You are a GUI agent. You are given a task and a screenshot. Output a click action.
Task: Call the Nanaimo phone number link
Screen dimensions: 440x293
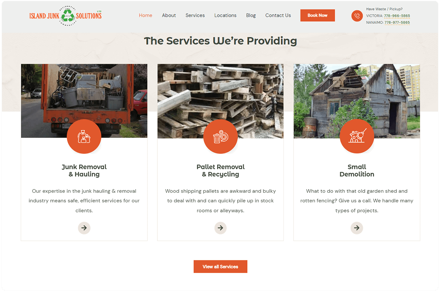(x=397, y=22)
